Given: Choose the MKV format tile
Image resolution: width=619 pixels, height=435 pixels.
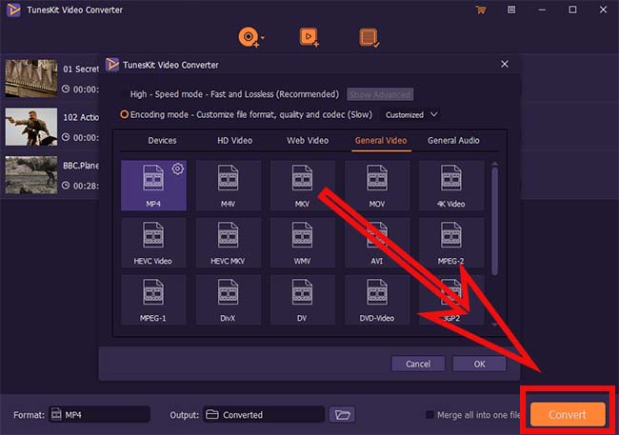Looking at the screenshot, I should click(303, 185).
